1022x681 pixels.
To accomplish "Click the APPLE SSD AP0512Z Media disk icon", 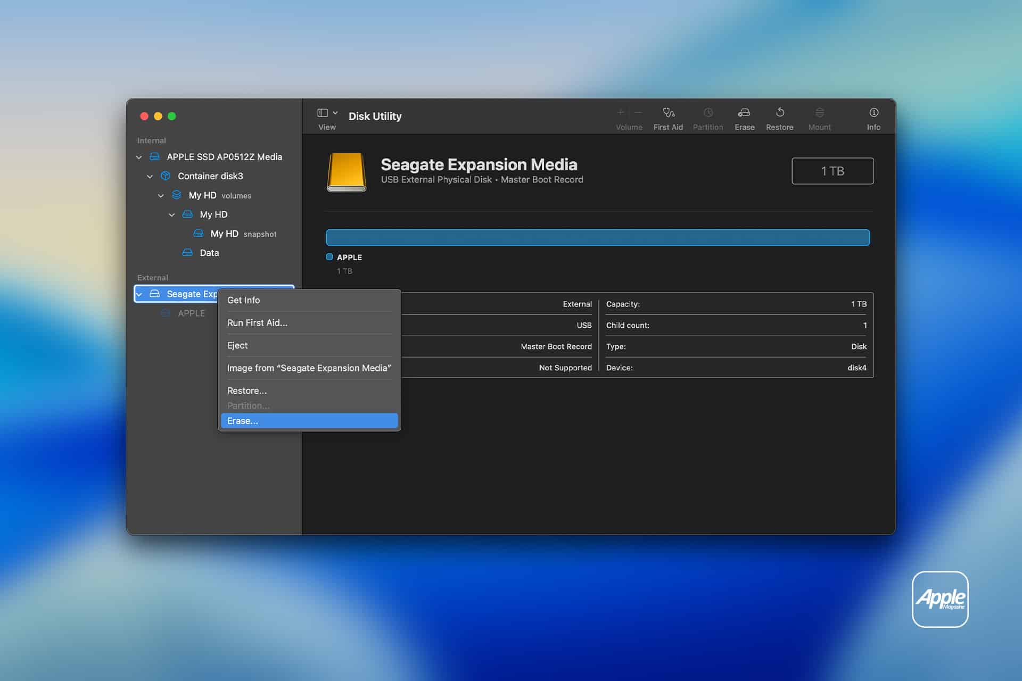I will point(154,156).
